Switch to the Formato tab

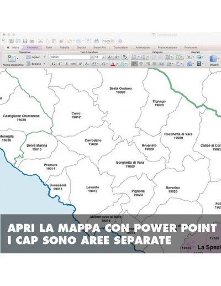click(x=33, y=48)
